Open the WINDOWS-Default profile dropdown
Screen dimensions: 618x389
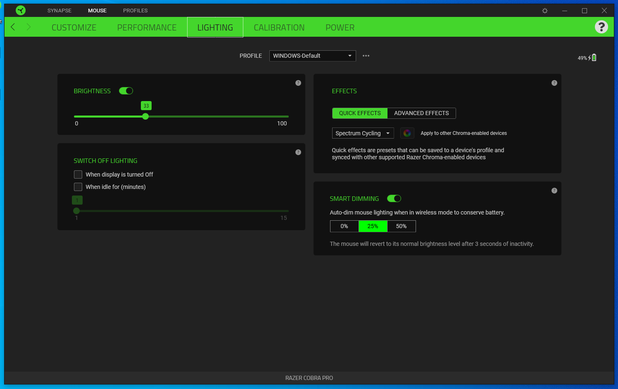pyautogui.click(x=312, y=56)
